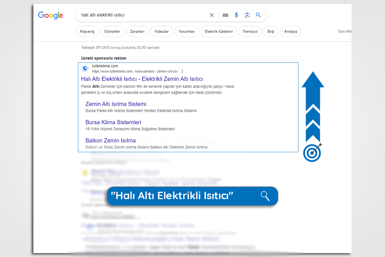Select the Trendyol filter chip
This screenshot has width=385, height=257.
pos(250,31)
